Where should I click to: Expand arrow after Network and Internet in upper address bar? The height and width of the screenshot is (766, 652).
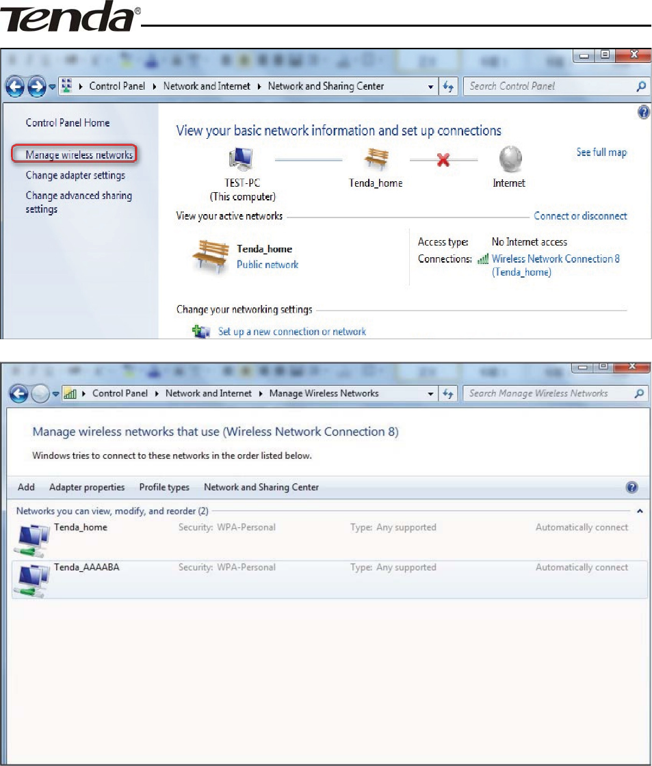[259, 87]
